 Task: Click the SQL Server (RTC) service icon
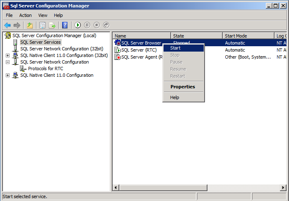tap(118, 50)
